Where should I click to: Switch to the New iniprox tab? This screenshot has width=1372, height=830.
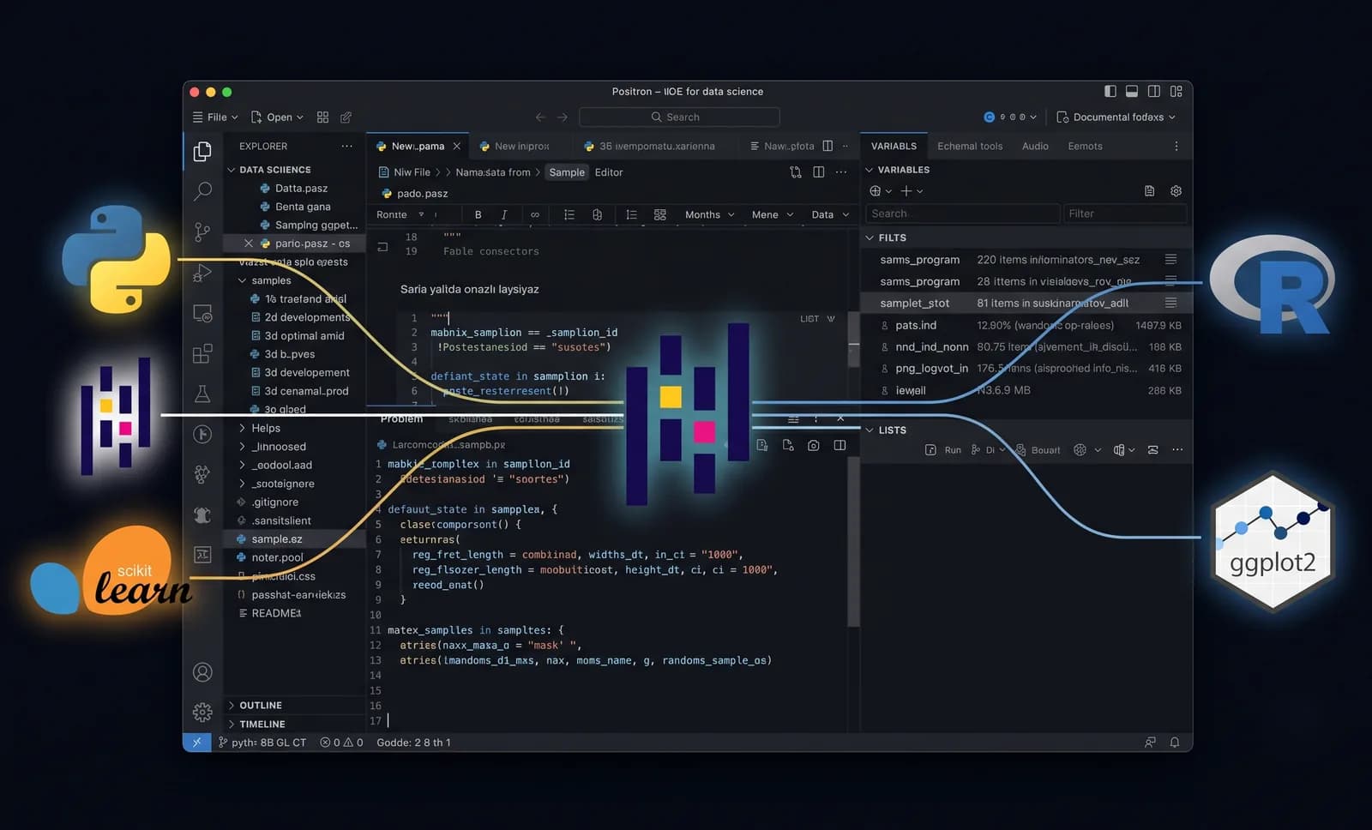tap(521, 147)
